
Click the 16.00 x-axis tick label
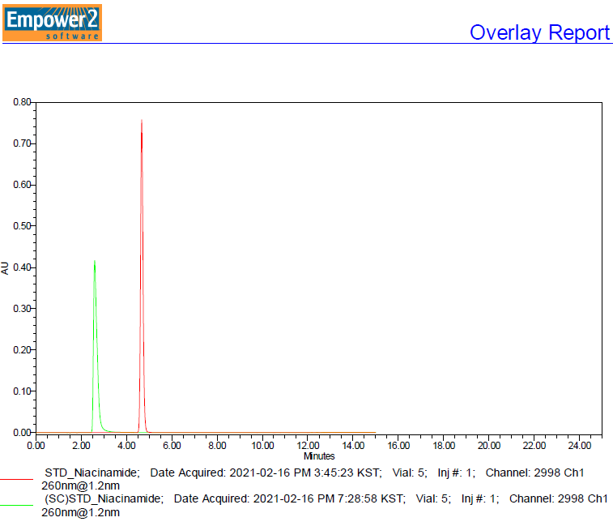398,446
